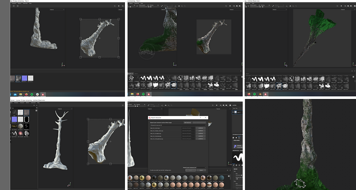This screenshot has height=190, width=356.
Task: Click the 2D view's top-left transform handle
Action: point(81,19)
